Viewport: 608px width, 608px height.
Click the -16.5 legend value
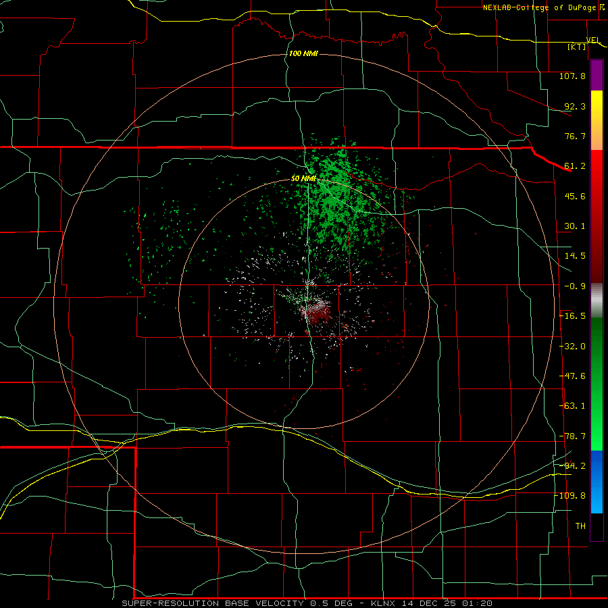pyautogui.click(x=572, y=316)
